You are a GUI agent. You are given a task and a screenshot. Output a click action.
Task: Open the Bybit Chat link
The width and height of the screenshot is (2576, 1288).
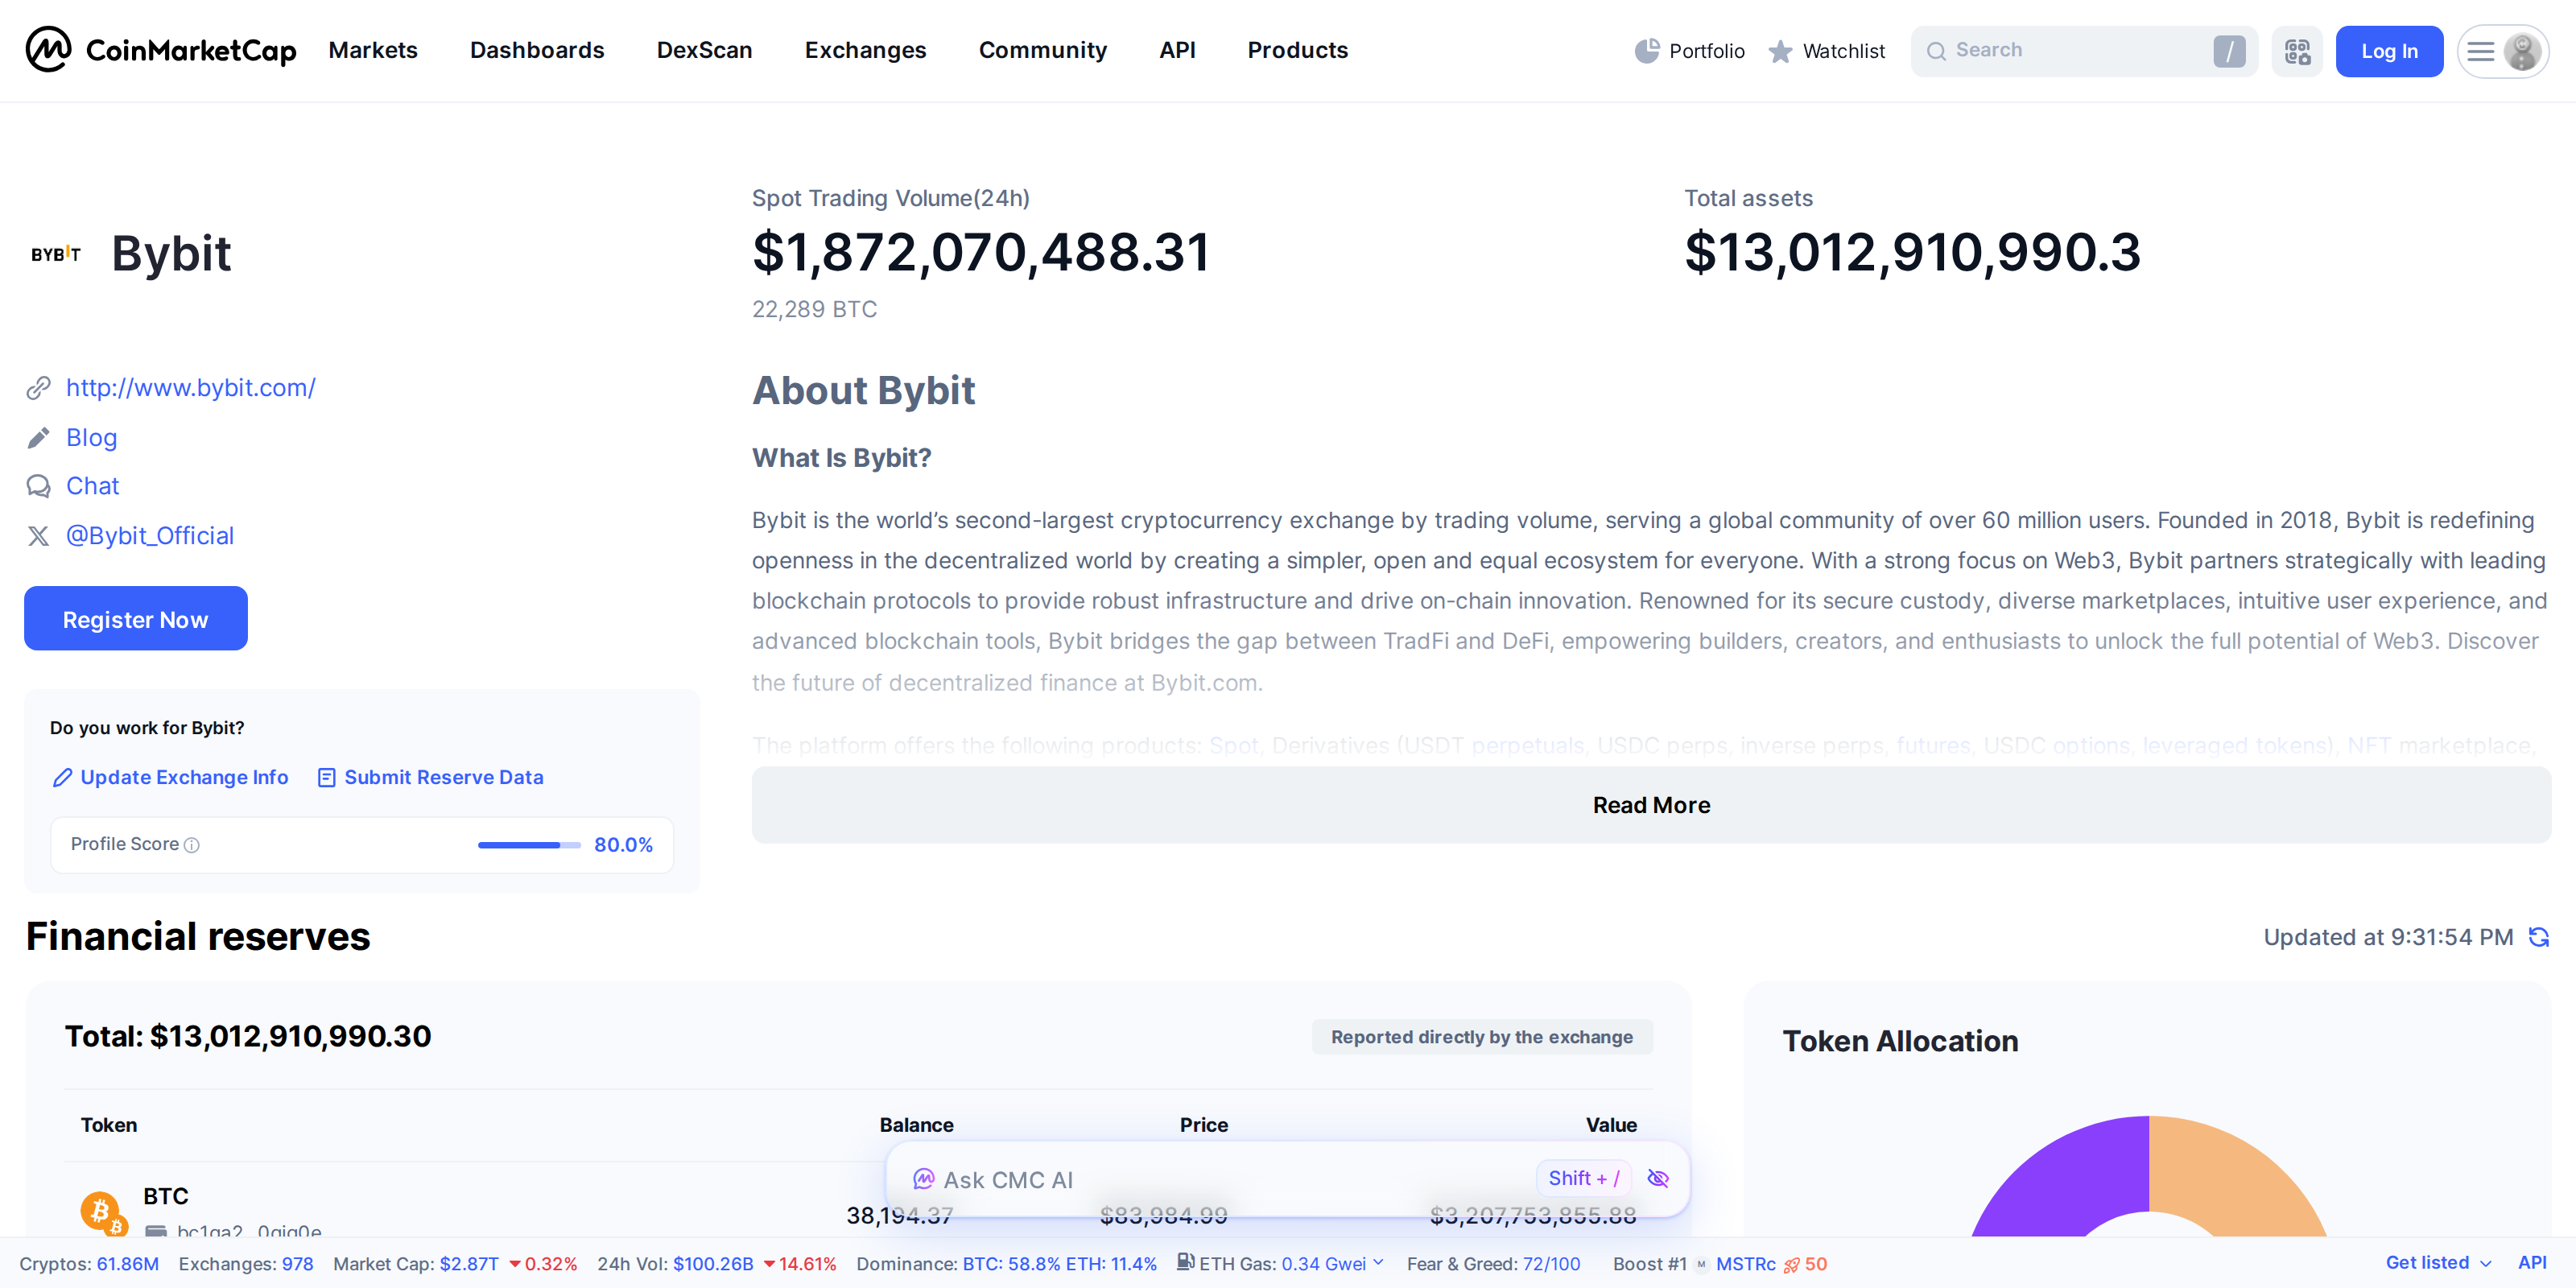[92, 486]
